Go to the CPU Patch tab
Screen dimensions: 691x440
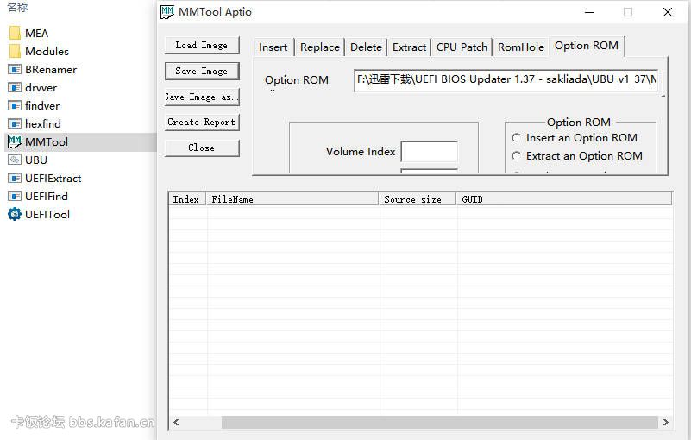tap(462, 47)
